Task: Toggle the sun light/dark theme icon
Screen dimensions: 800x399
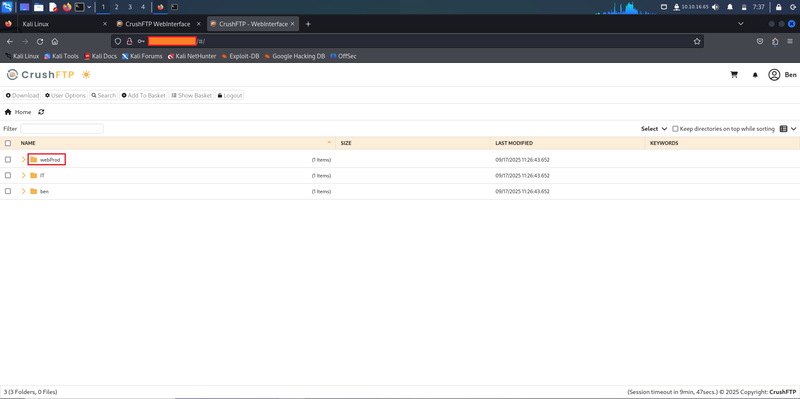Action: click(86, 75)
